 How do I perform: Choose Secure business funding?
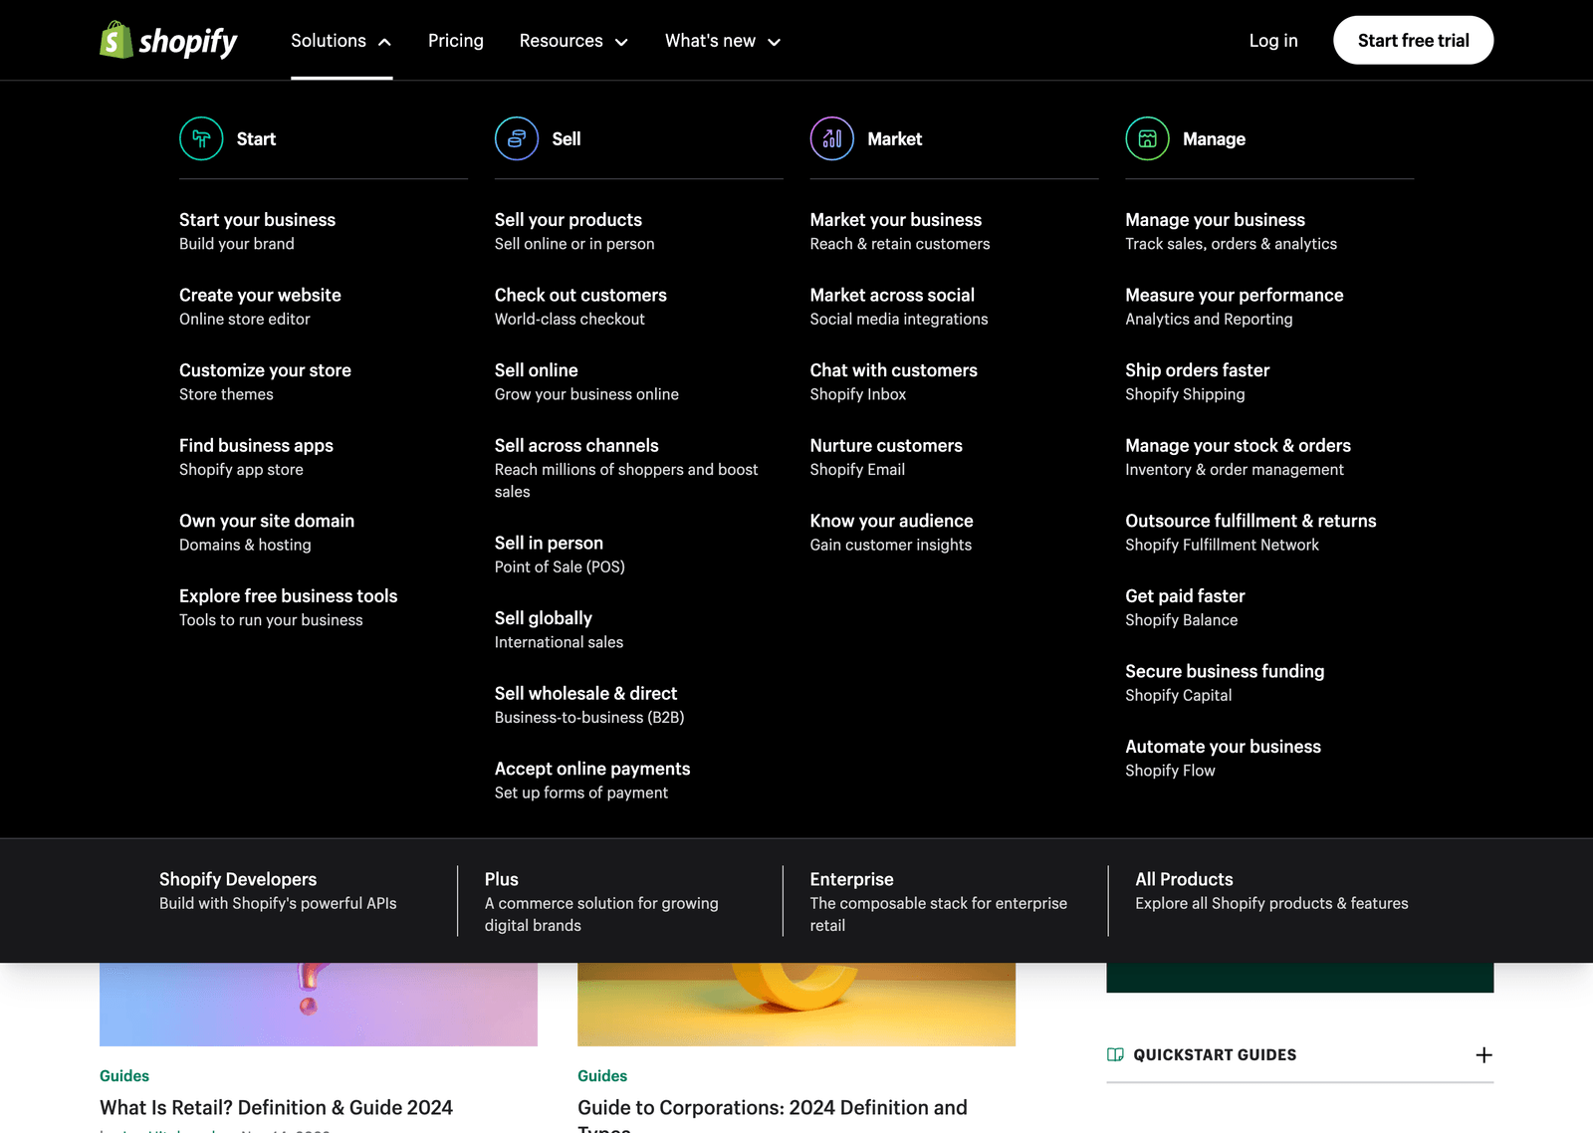[x=1225, y=683]
